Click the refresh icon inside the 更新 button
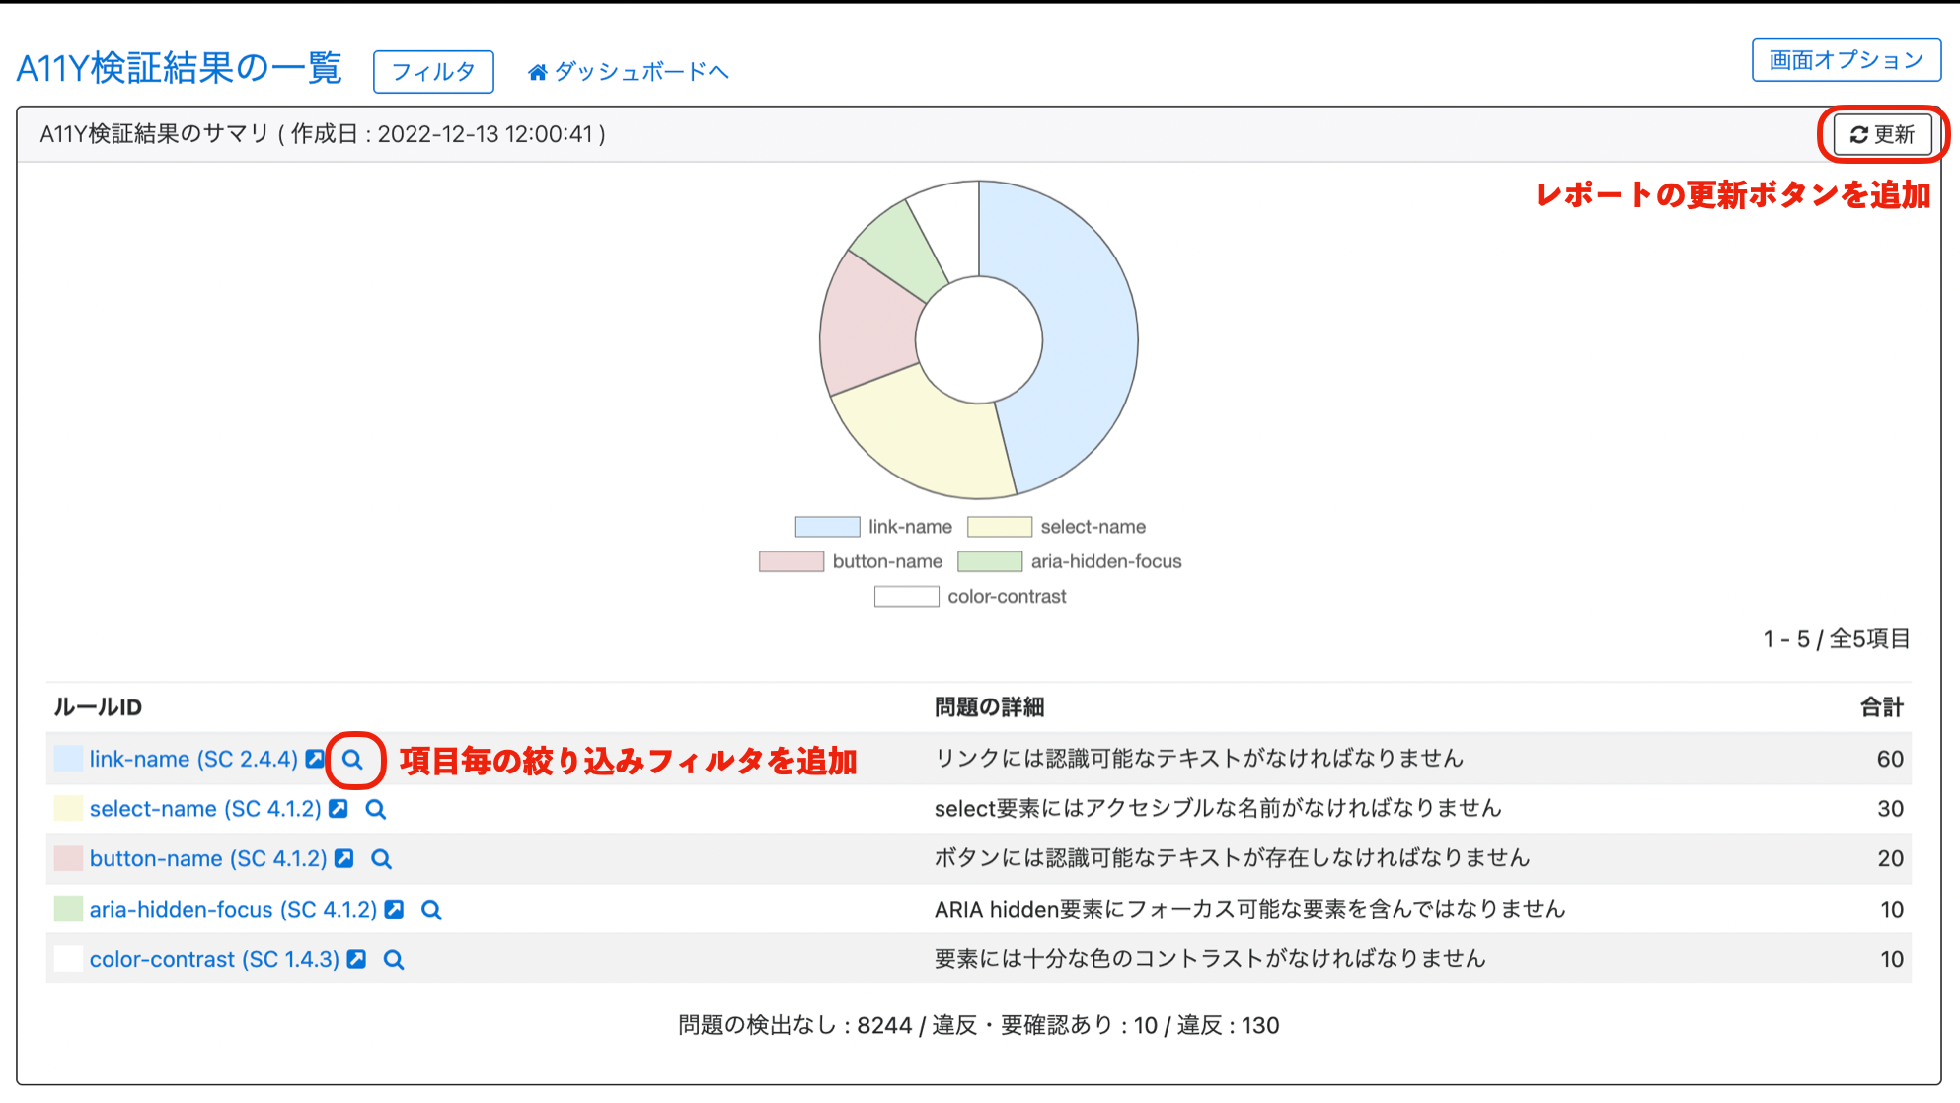 point(1859,134)
